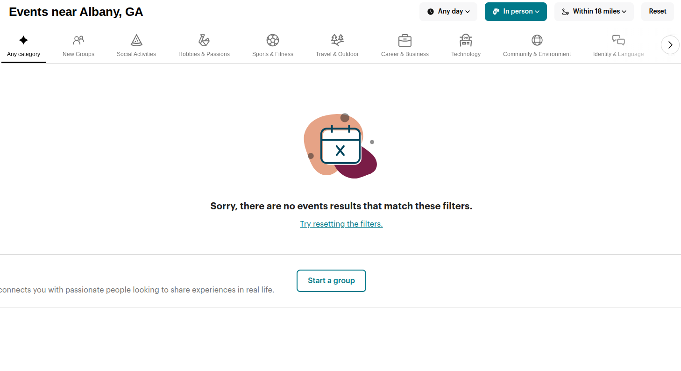Choose the Social Activities pizza icon
Image resolution: width=681 pixels, height=371 pixels.
[x=136, y=40]
